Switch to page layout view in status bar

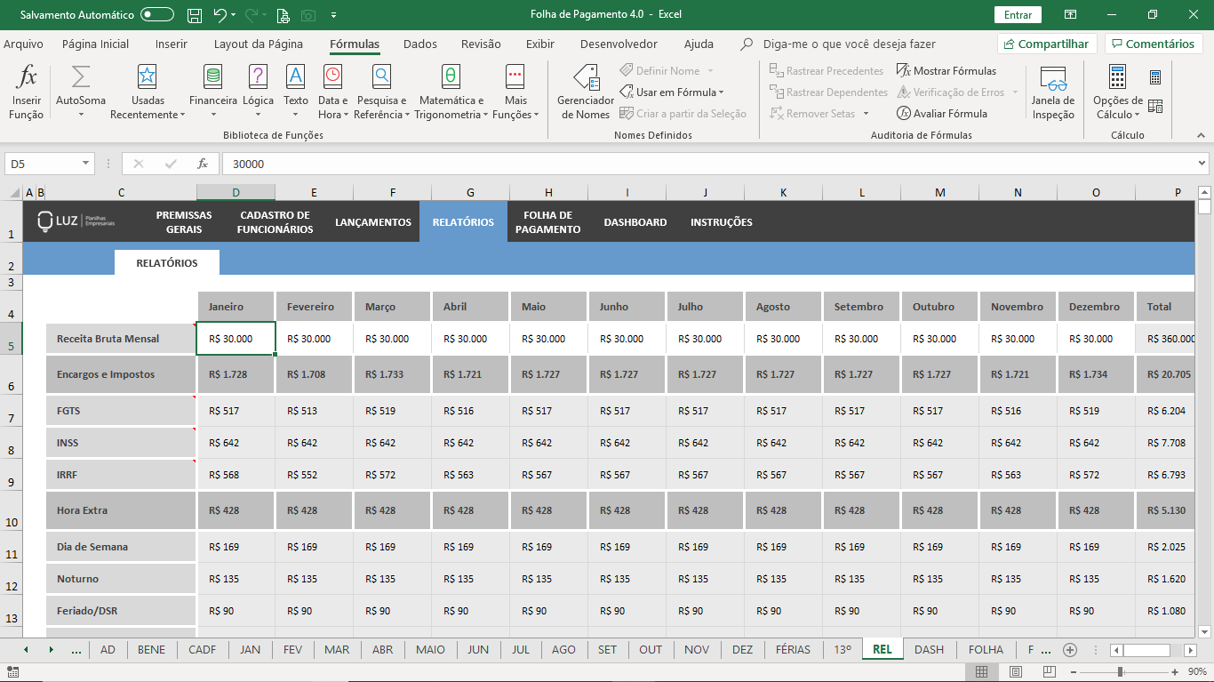coord(1015,671)
